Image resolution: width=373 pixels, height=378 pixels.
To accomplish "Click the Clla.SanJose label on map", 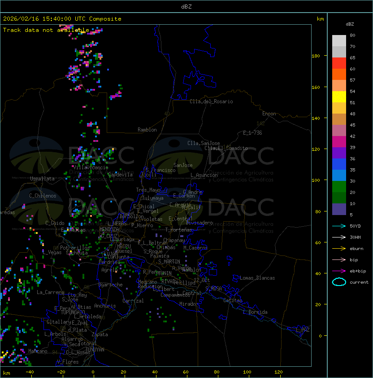I will coord(204,143).
